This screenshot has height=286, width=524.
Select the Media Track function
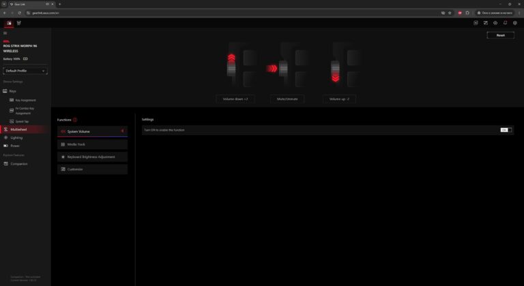pyautogui.click(x=92, y=144)
